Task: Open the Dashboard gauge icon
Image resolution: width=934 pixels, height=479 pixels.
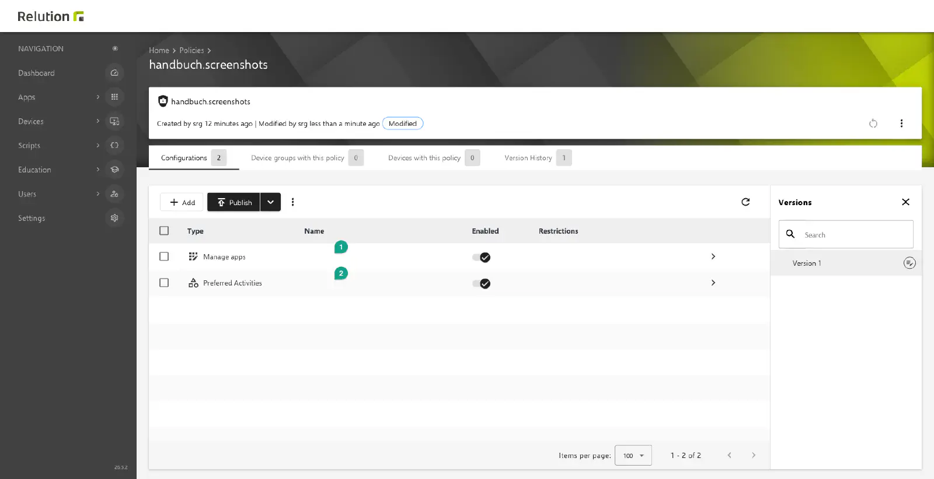Action: click(x=114, y=73)
